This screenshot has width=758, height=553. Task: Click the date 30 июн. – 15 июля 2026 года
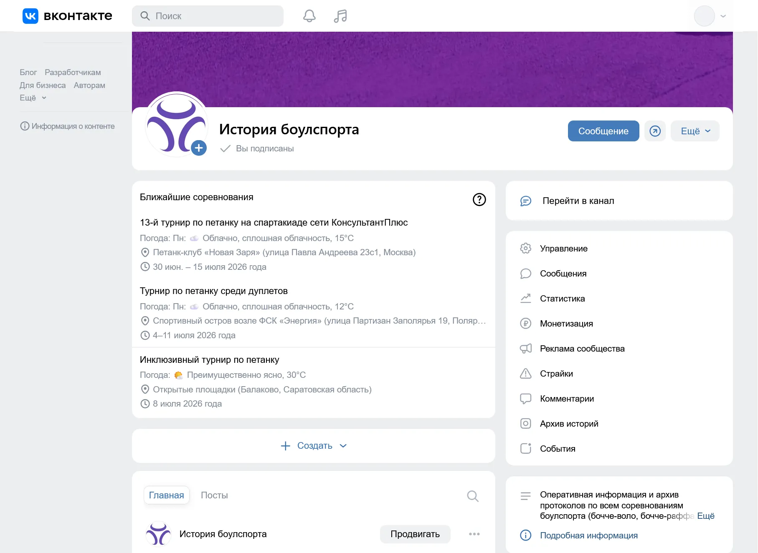210,267
